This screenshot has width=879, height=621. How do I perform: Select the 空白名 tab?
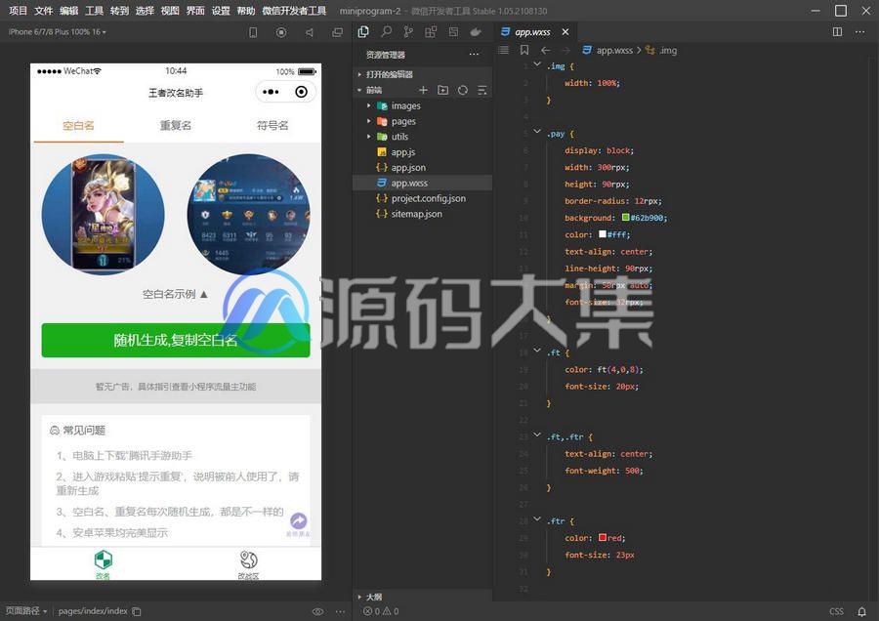(78, 126)
